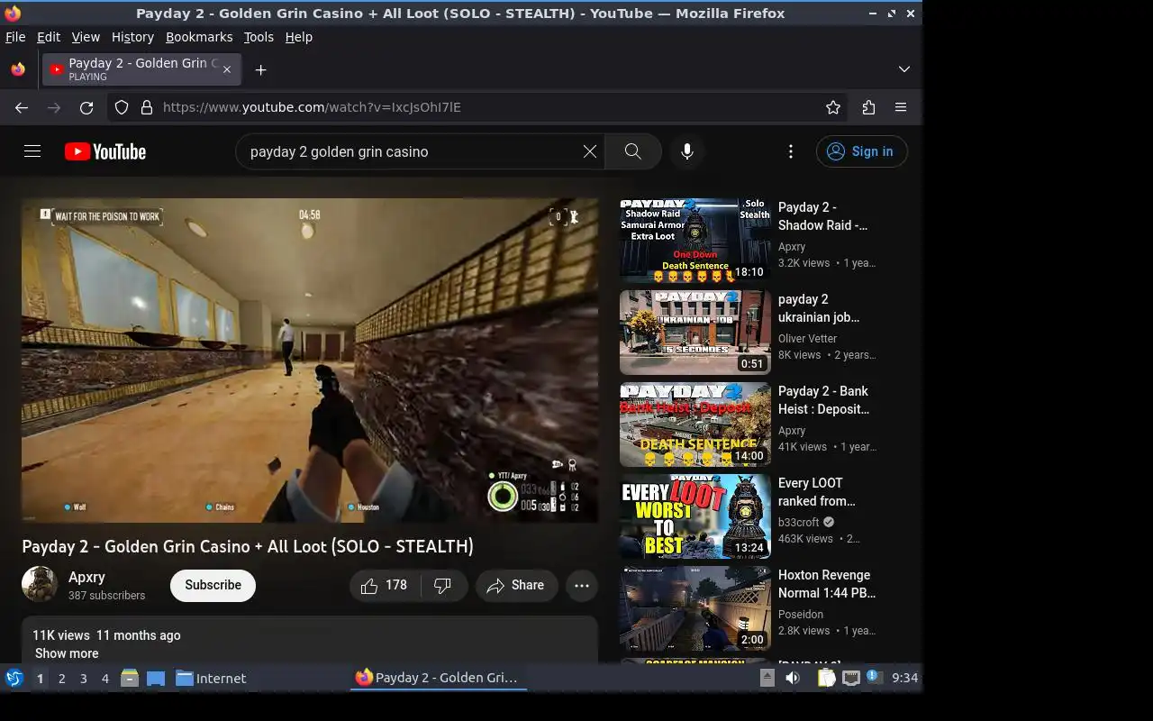The width and height of the screenshot is (1153, 721).
Task: Sign in to YouTube
Action: [x=861, y=151]
